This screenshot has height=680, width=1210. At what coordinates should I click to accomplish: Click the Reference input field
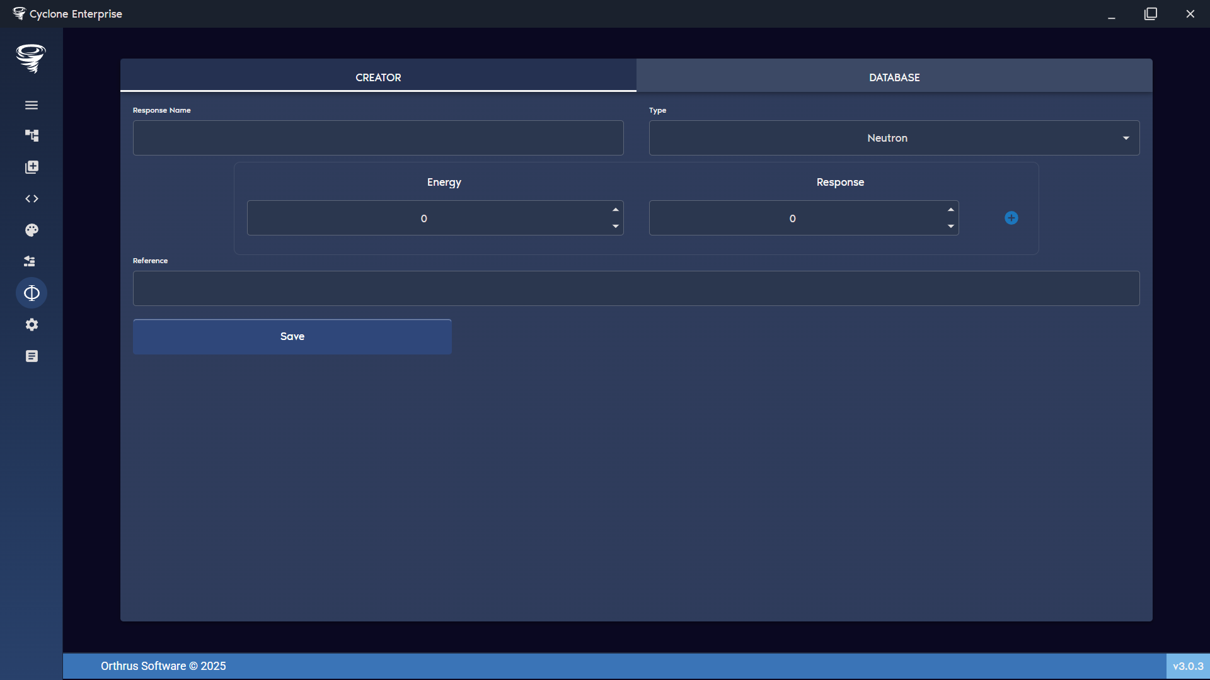(636, 288)
